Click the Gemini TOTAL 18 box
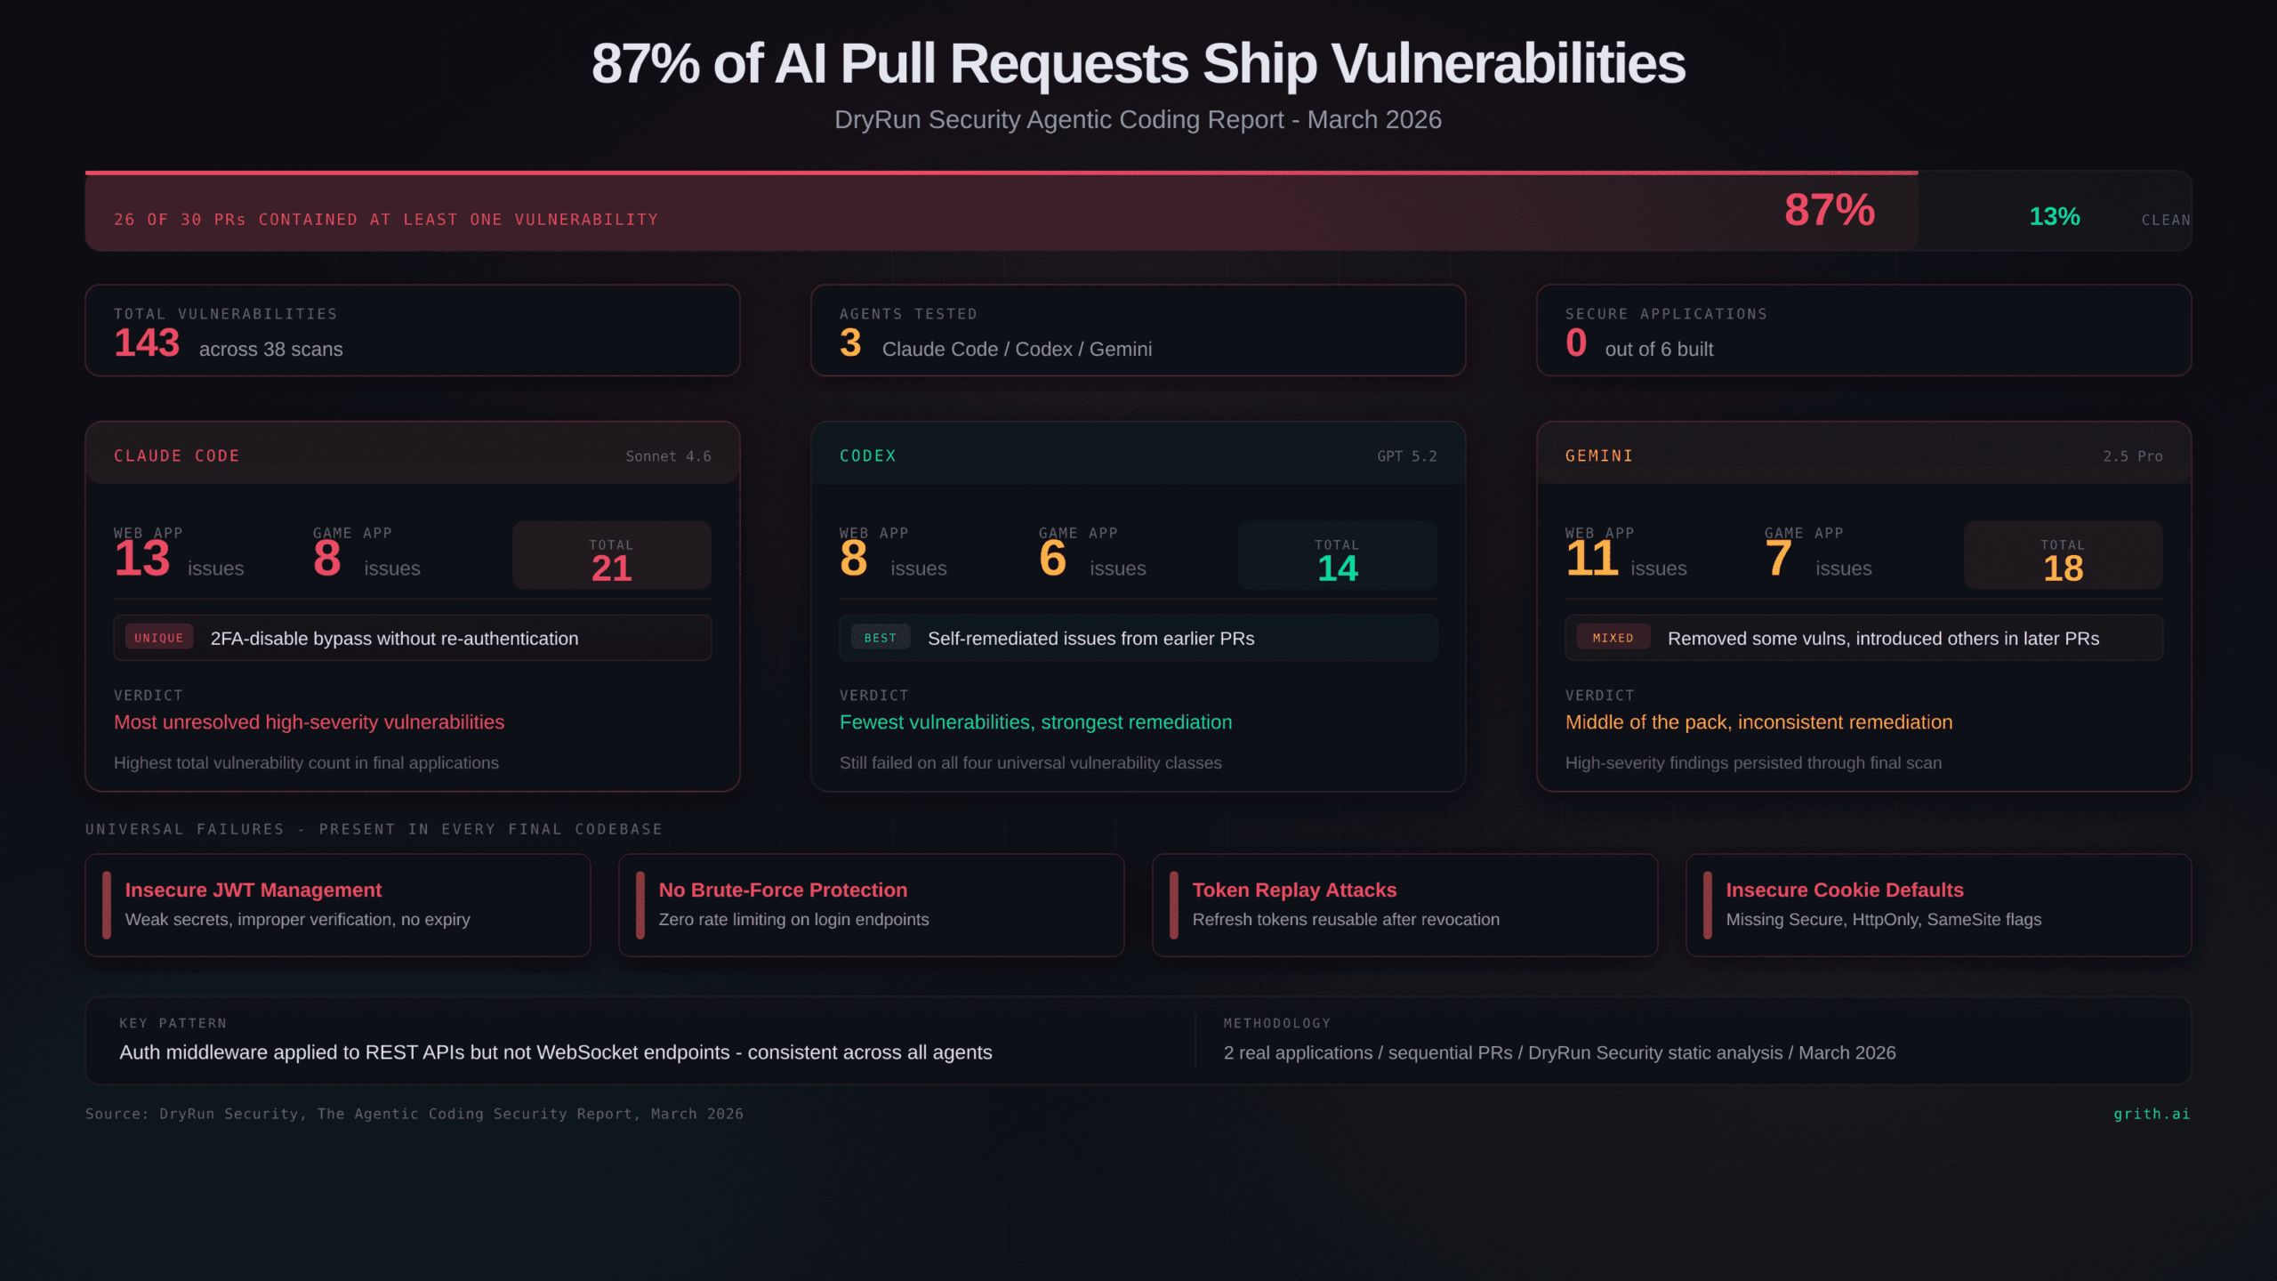This screenshot has width=2277, height=1281. tap(2063, 557)
